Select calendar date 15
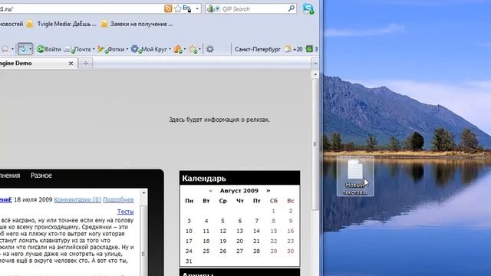This screenshot has width=491, height=276. [x=273, y=231]
